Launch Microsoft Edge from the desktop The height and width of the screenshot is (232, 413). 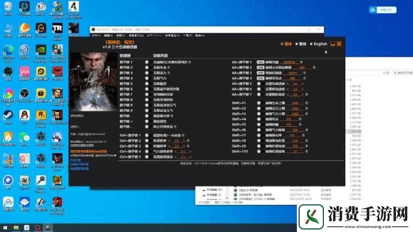coord(8,50)
